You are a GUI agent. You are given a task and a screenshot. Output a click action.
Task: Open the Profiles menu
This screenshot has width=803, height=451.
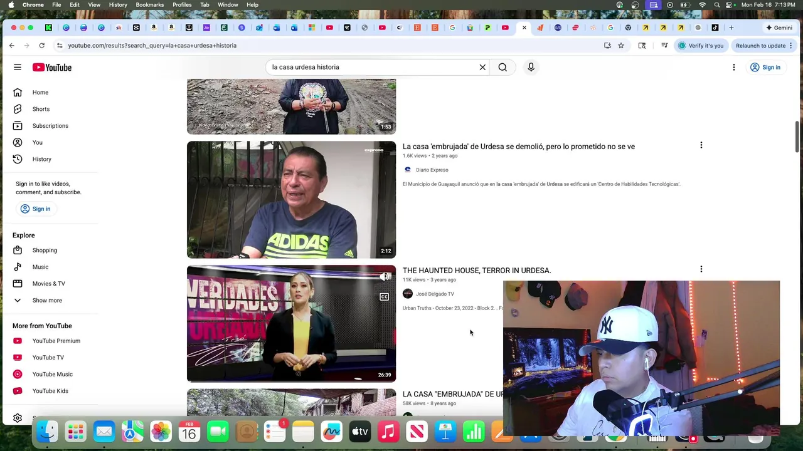(x=182, y=4)
